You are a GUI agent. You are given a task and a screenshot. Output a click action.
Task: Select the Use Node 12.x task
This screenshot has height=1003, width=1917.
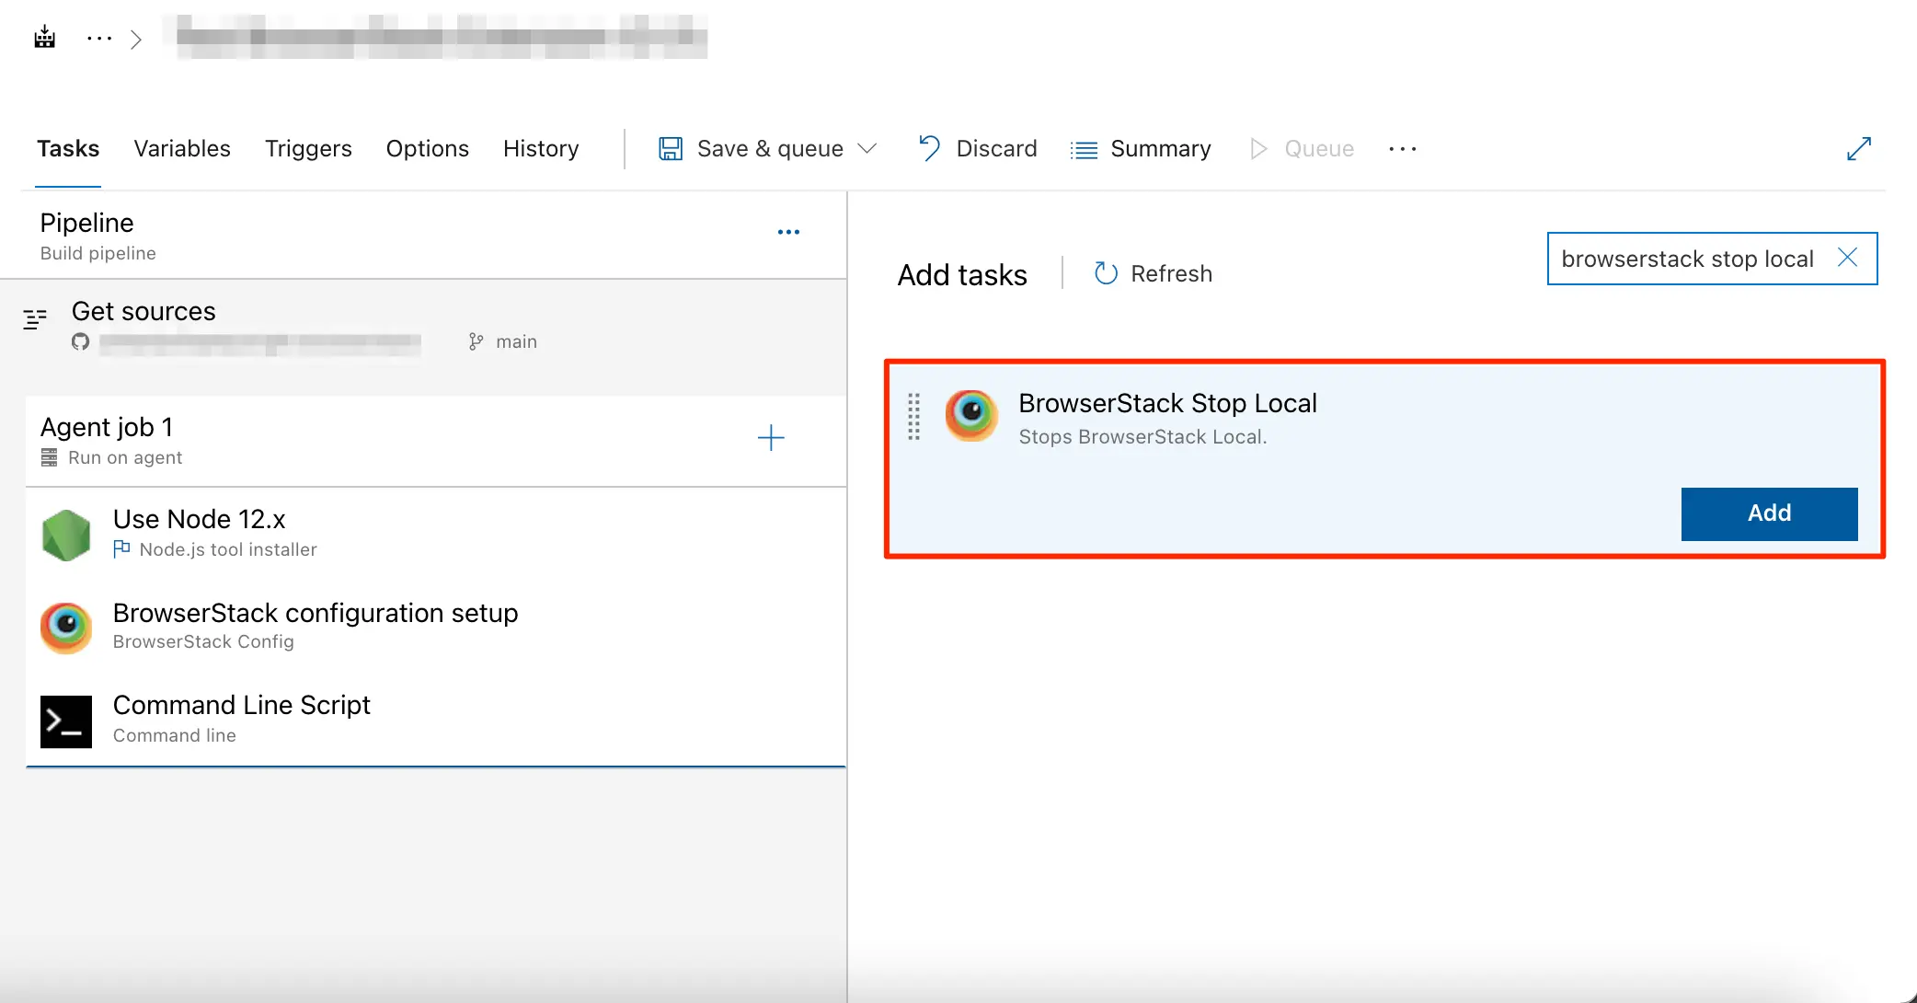199,520
